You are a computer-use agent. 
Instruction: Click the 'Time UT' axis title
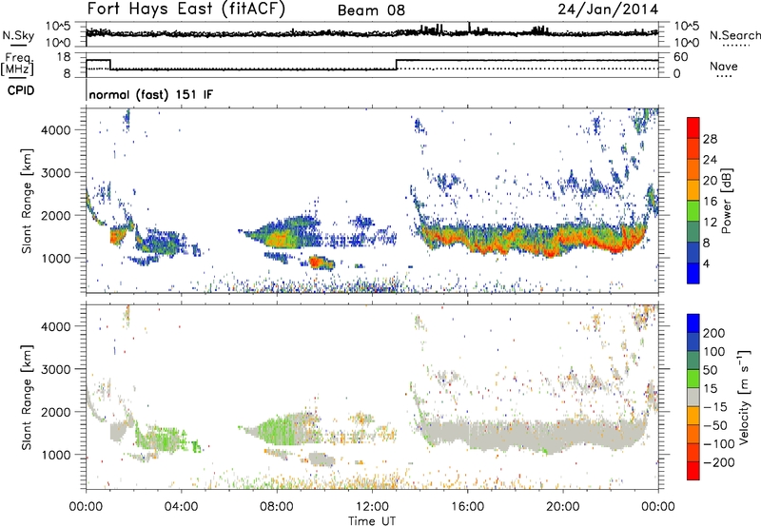click(x=372, y=521)
